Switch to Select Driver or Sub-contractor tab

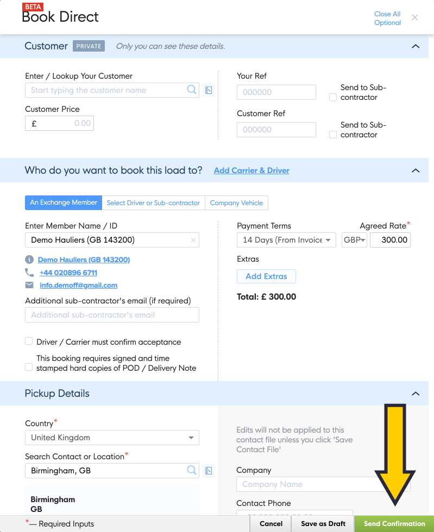[153, 203]
